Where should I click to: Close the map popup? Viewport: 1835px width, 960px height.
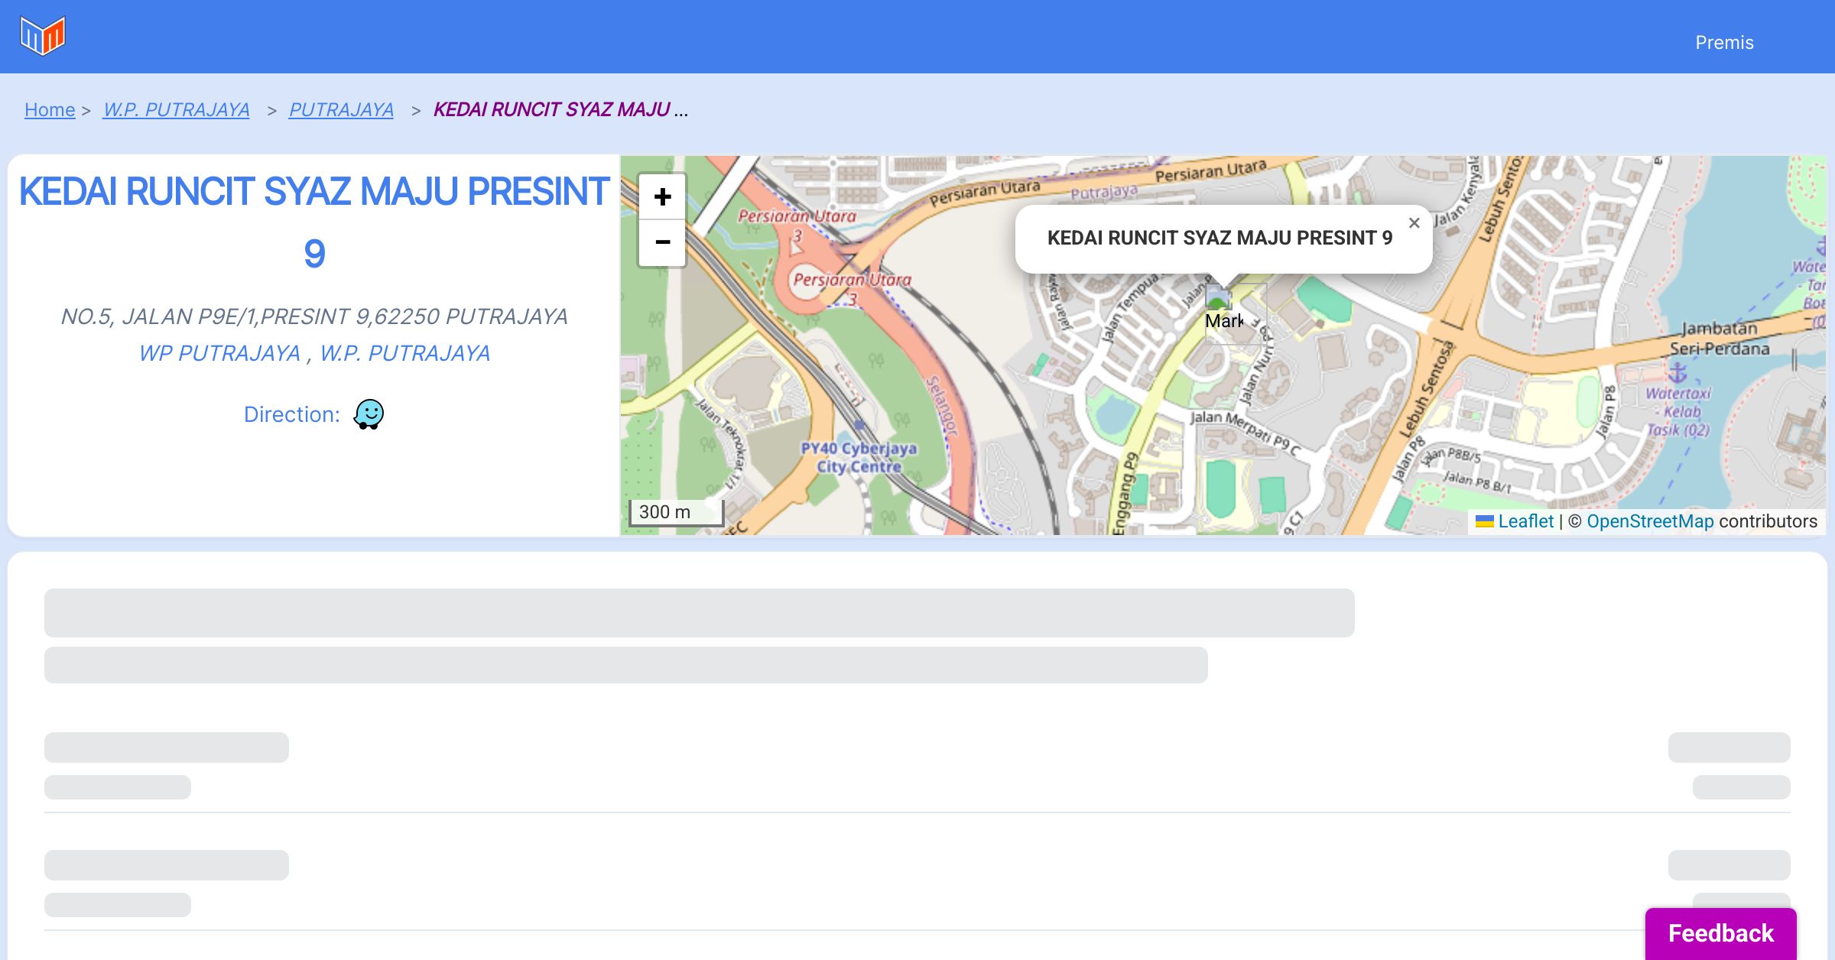[x=1414, y=223]
